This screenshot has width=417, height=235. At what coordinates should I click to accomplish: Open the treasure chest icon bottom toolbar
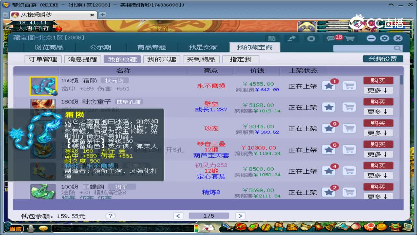pos(240,227)
